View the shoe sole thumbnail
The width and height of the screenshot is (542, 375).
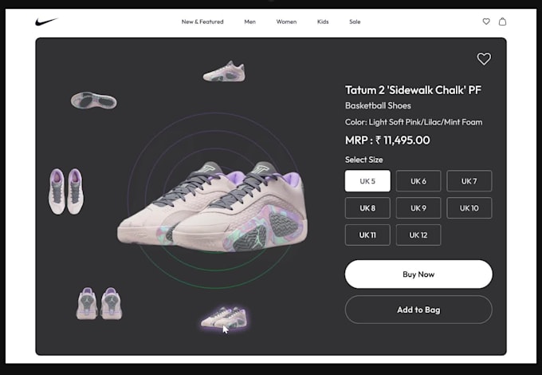pos(94,101)
